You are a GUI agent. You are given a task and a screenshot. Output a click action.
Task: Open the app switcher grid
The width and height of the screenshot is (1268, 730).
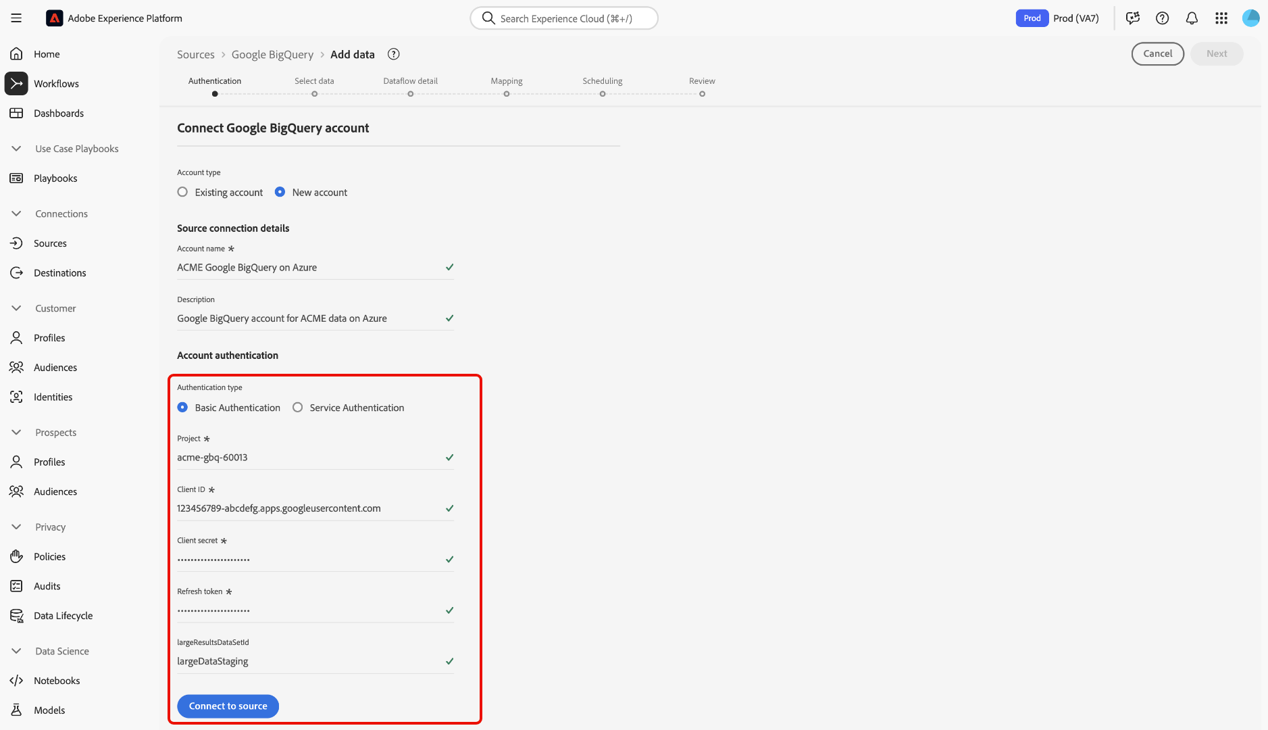1221,18
